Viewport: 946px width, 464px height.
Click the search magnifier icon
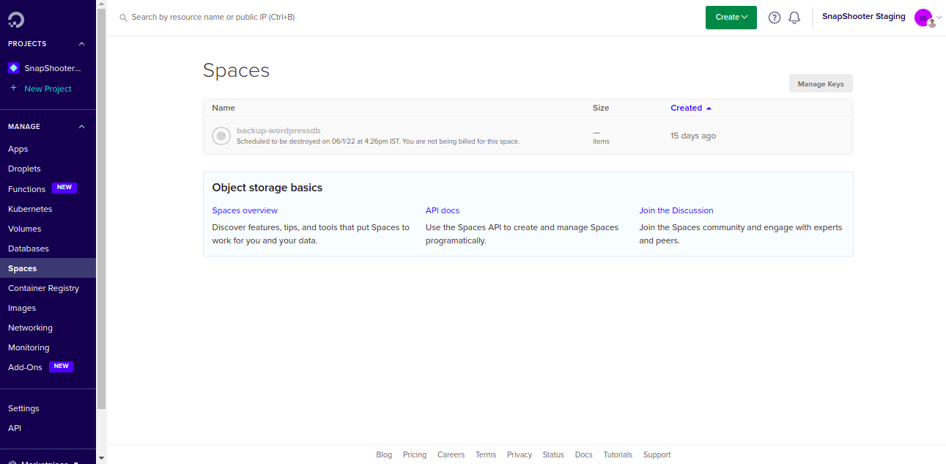(123, 18)
